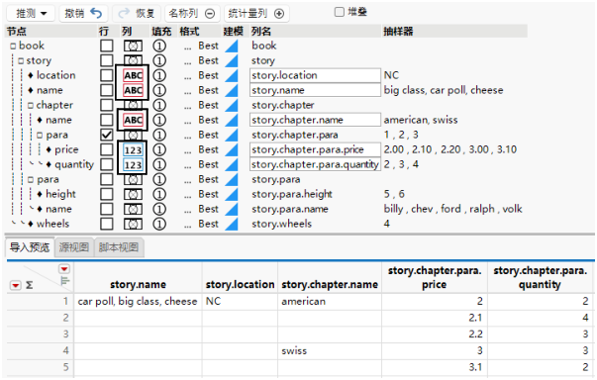Open format ellipsis for book row
597x380 pixels.
coord(187,47)
